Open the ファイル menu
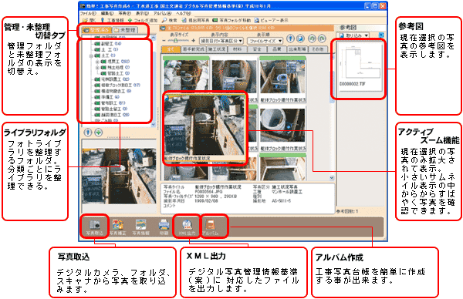Screen dimensions: 463x299 coord(88,13)
